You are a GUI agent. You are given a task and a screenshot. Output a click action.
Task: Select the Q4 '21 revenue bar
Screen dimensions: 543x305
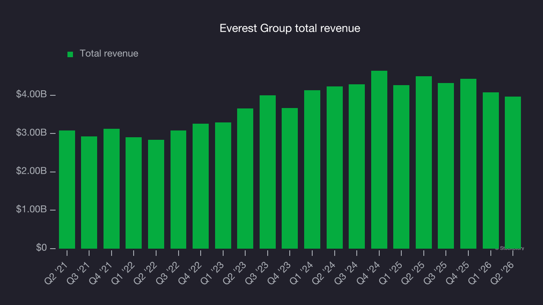pos(112,189)
